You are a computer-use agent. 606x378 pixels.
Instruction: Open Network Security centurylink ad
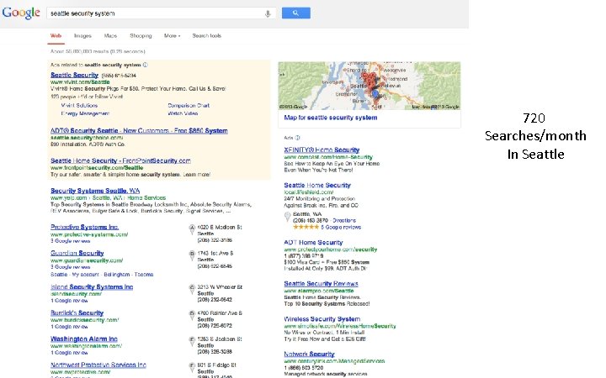[309, 354]
